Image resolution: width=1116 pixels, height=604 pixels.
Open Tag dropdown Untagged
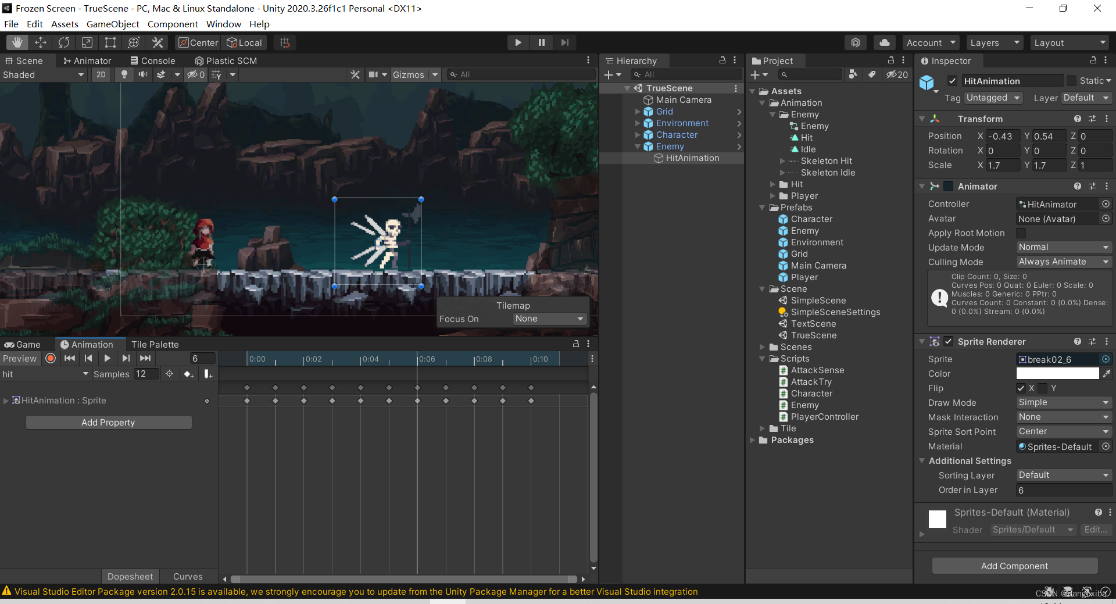click(993, 98)
